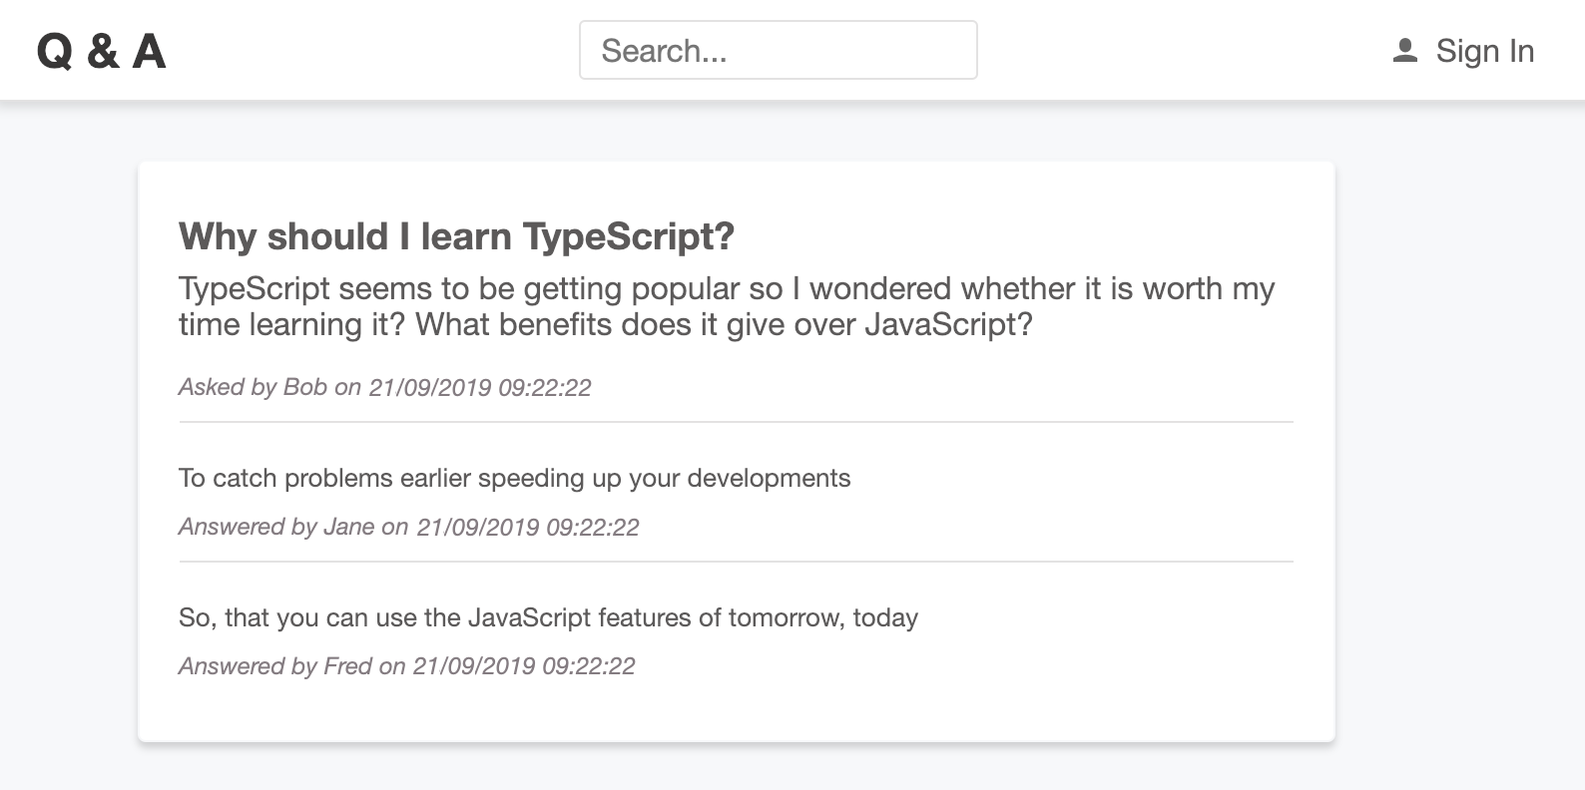Click the Q & A home logo
Screen dimensions: 1585x790
click(101, 51)
